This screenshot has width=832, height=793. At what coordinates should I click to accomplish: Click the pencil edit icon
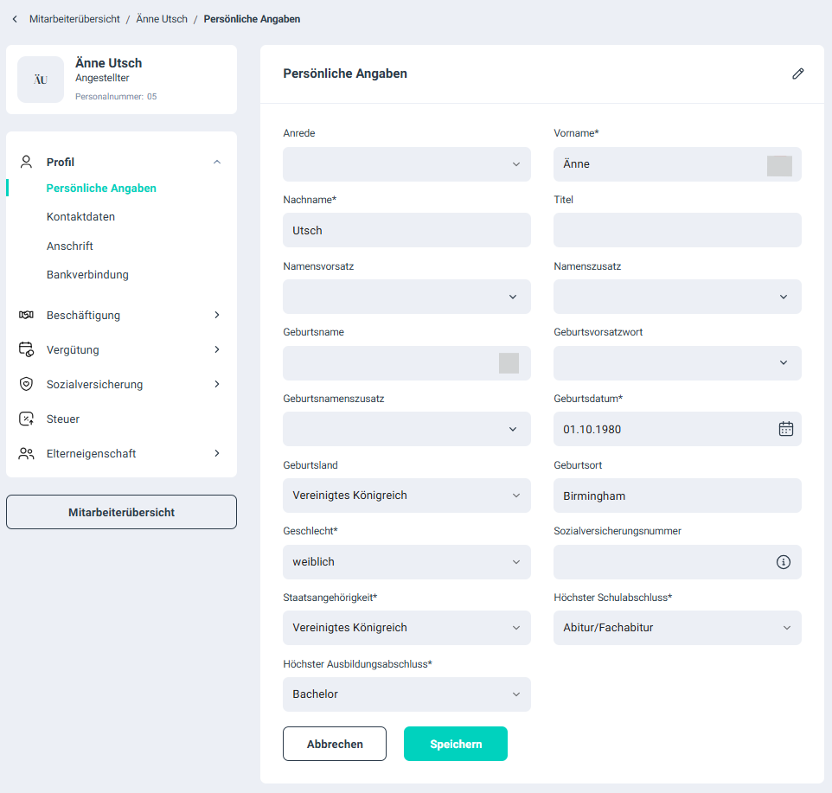coord(797,74)
